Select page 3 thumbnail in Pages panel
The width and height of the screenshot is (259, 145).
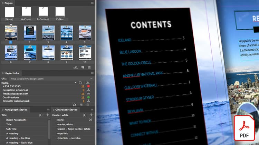pyautogui.click(x=48, y=33)
